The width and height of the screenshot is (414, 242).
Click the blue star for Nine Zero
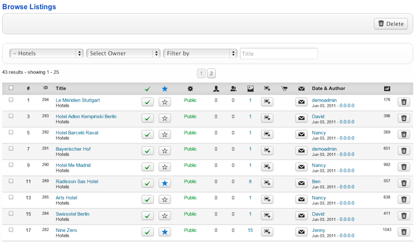[x=164, y=232]
